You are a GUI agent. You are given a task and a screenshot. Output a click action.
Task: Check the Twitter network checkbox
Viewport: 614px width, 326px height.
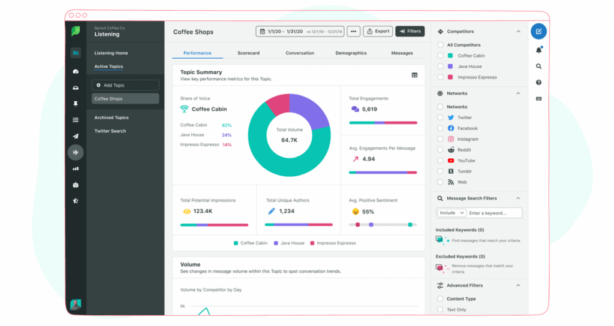(440, 117)
